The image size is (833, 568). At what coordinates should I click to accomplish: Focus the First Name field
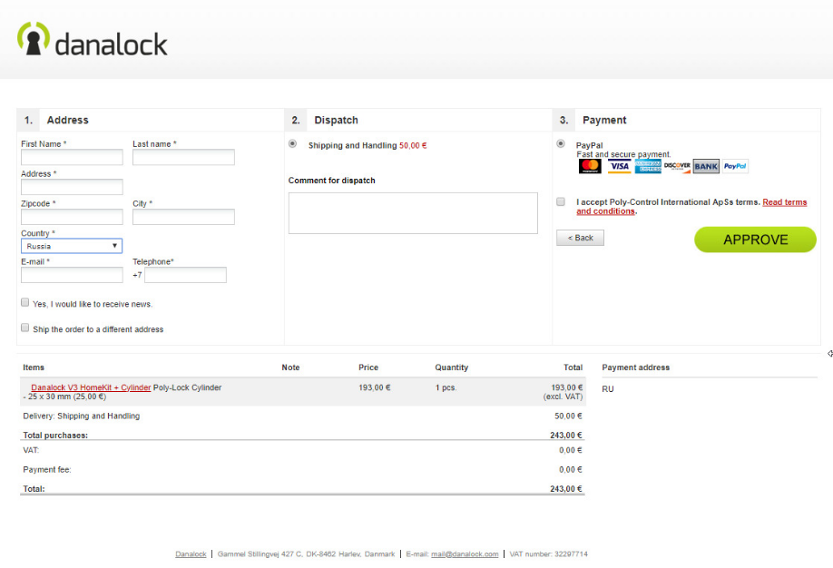[x=72, y=157]
